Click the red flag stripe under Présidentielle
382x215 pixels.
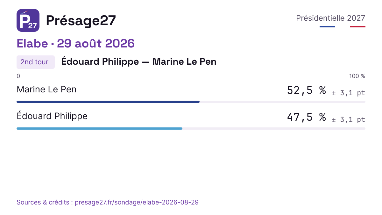click(358, 27)
